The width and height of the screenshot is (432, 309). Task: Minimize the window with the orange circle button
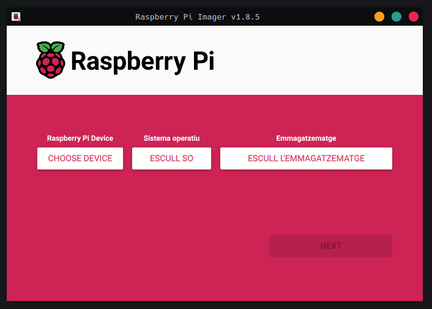[379, 17]
